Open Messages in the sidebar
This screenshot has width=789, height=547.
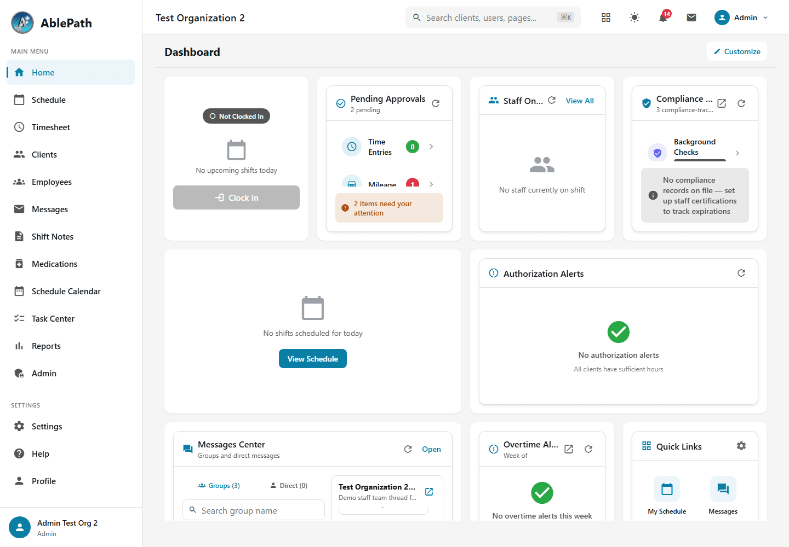pos(71,209)
